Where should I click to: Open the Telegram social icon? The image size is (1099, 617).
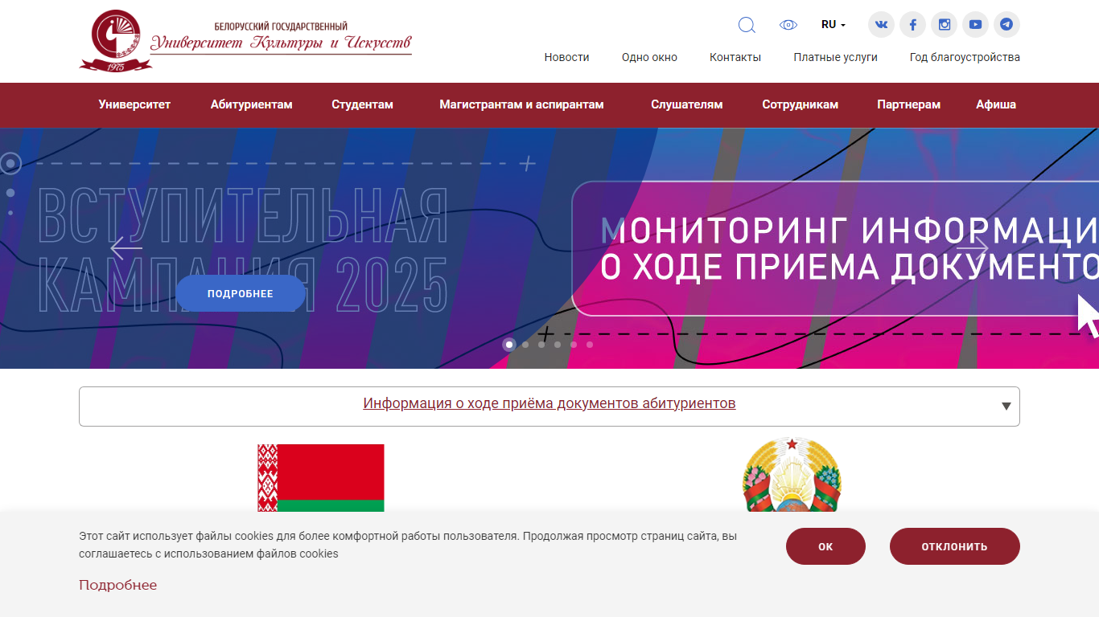(x=1006, y=25)
